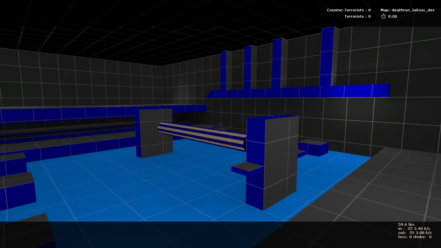
Task: Click the yellow crosshair in the view
Action: pyautogui.click(x=220, y=124)
